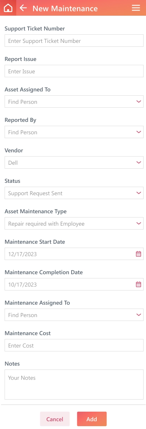Open the hamburger menu
Screen dimensions: 146x429
tap(136, 8)
